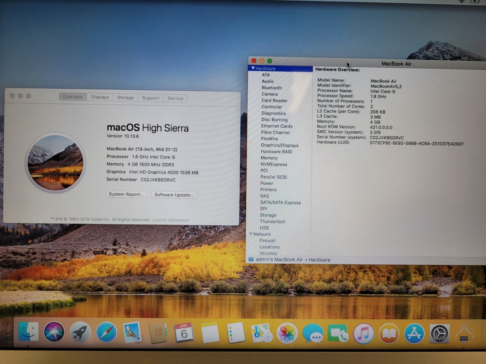Open the FaceTime app in Dock
Image resolution: width=486 pixels, height=364 pixels.
(x=338, y=333)
